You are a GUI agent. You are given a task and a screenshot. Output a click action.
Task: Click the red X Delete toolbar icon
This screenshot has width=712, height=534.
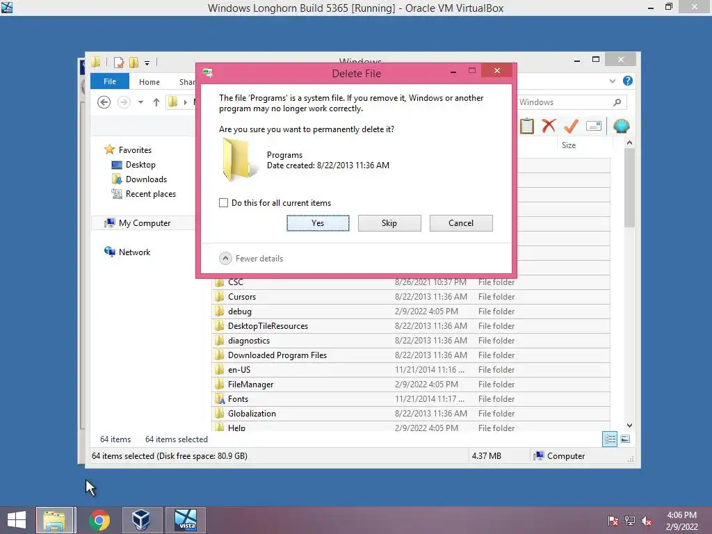click(x=549, y=126)
